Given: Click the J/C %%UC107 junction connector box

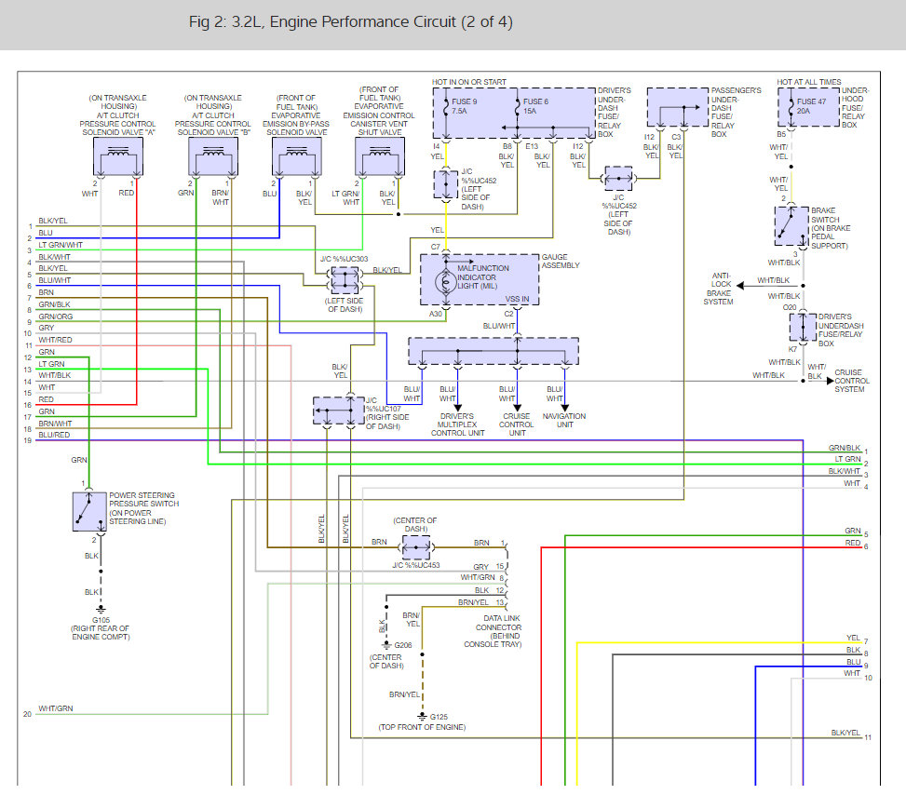Looking at the screenshot, I should (x=339, y=411).
